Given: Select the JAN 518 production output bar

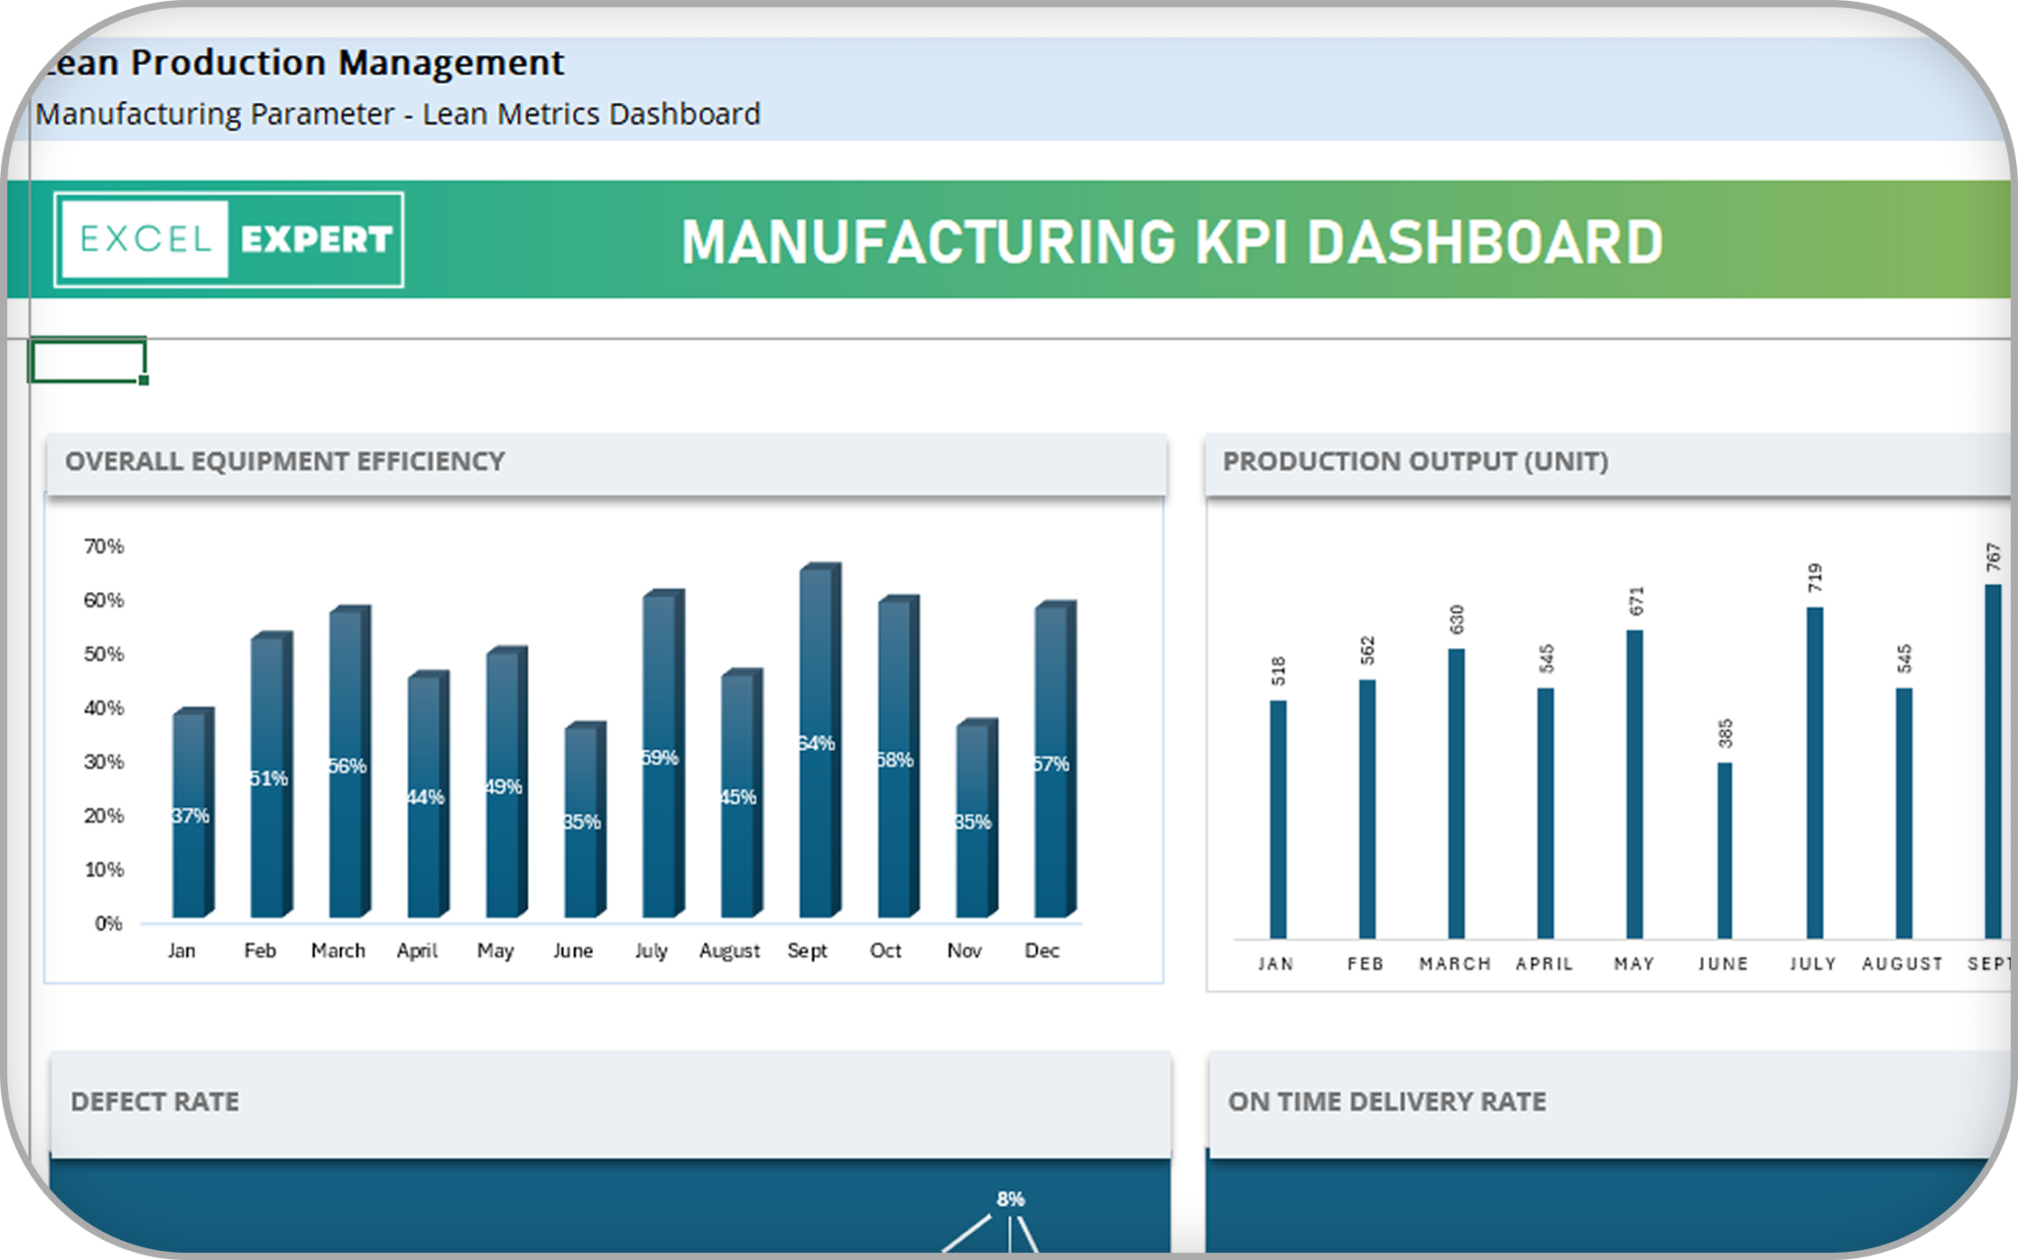Looking at the screenshot, I should 1278,819.
